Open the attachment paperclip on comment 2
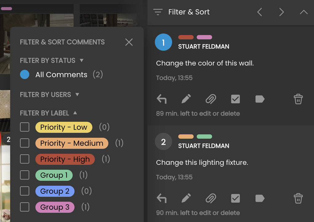314x222 pixels. (211, 198)
